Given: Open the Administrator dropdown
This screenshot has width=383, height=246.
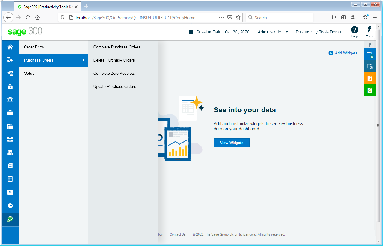Looking at the screenshot, I should coord(273,32).
